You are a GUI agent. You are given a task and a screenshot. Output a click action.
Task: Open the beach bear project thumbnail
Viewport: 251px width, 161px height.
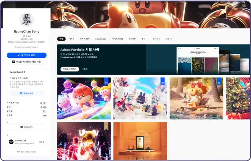click(x=196, y=98)
